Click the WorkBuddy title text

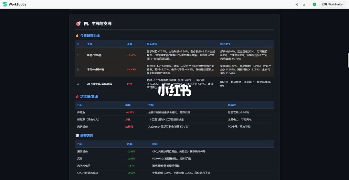[x=17, y=4]
